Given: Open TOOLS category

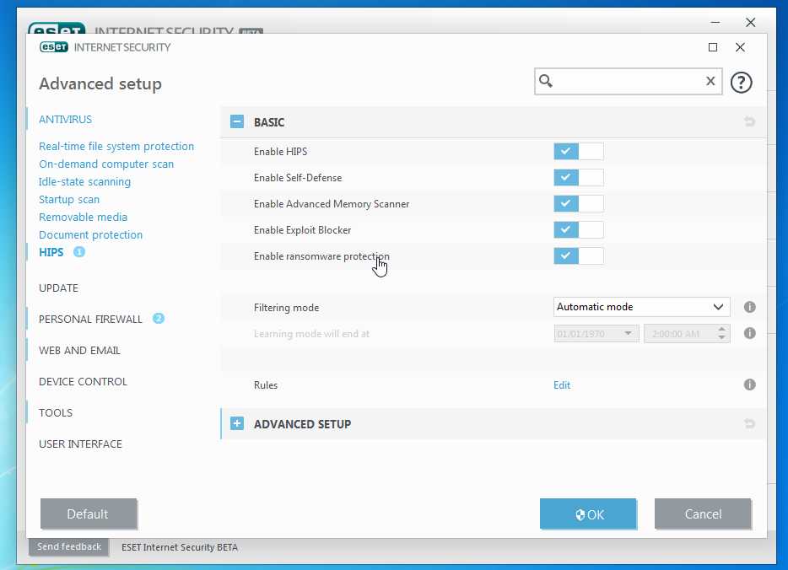Looking at the screenshot, I should tap(56, 413).
